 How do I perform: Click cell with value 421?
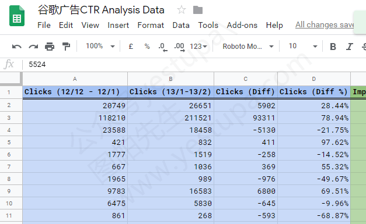coord(75,142)
